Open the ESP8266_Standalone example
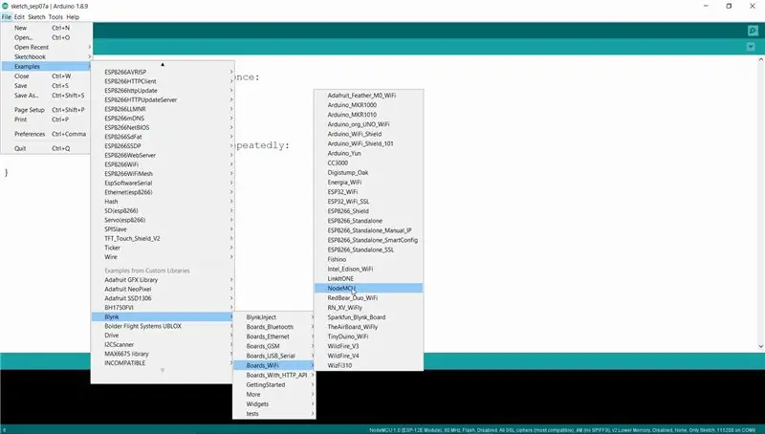Screen dimensions: 765x434 (x=369, y=221)
